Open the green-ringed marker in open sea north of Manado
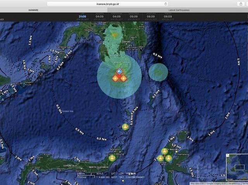The height and width of the screenshot is (185, 248). (x=125, y=127)
